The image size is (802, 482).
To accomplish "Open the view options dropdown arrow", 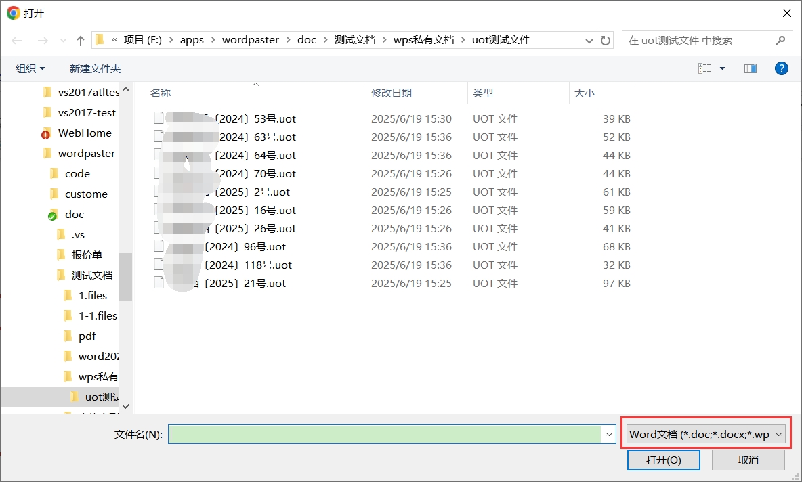I will (x=722, y=68).
